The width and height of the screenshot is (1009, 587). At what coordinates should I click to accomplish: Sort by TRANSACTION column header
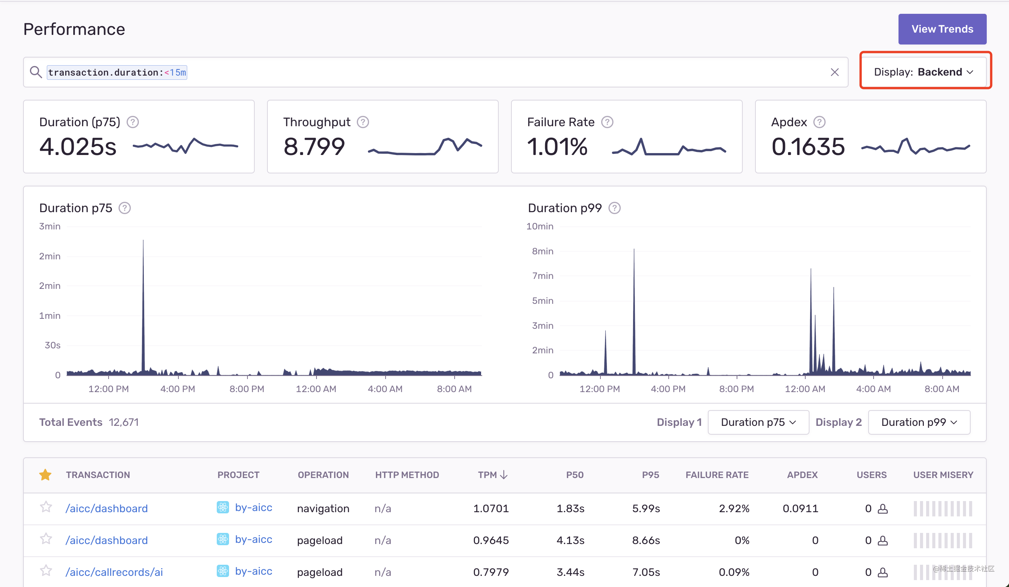pyautogui.click(x=98, y=475)
